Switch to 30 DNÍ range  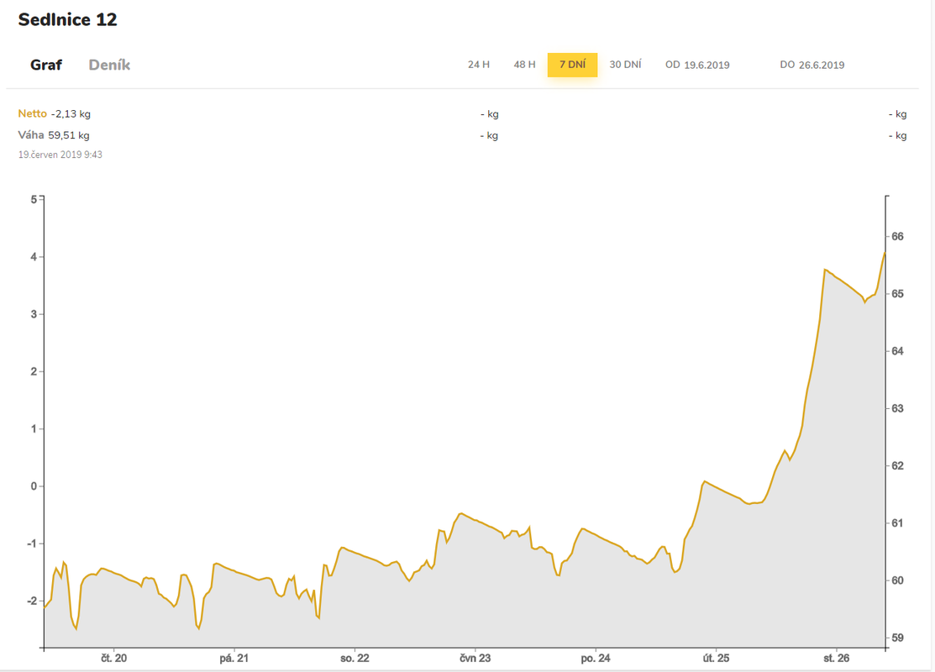[x=625, y=65]
